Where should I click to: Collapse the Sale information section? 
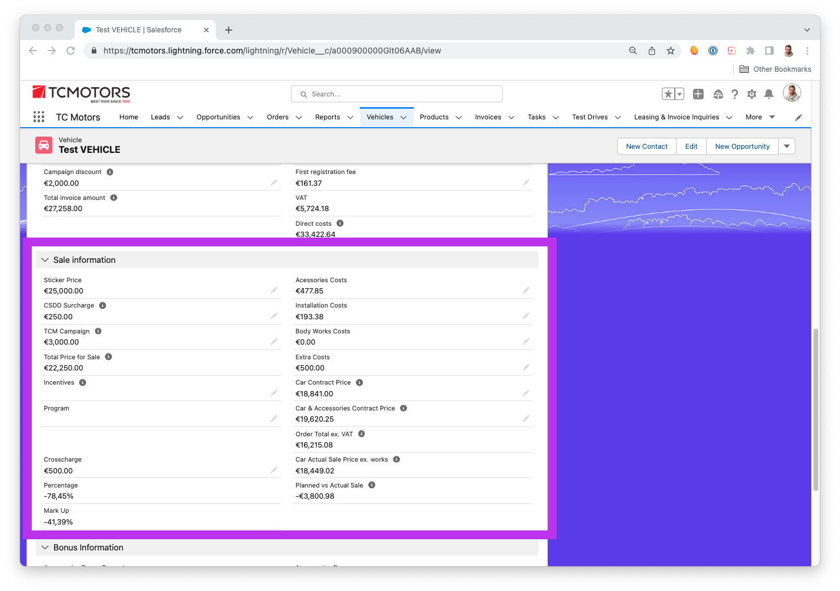[x=45, y=260]
